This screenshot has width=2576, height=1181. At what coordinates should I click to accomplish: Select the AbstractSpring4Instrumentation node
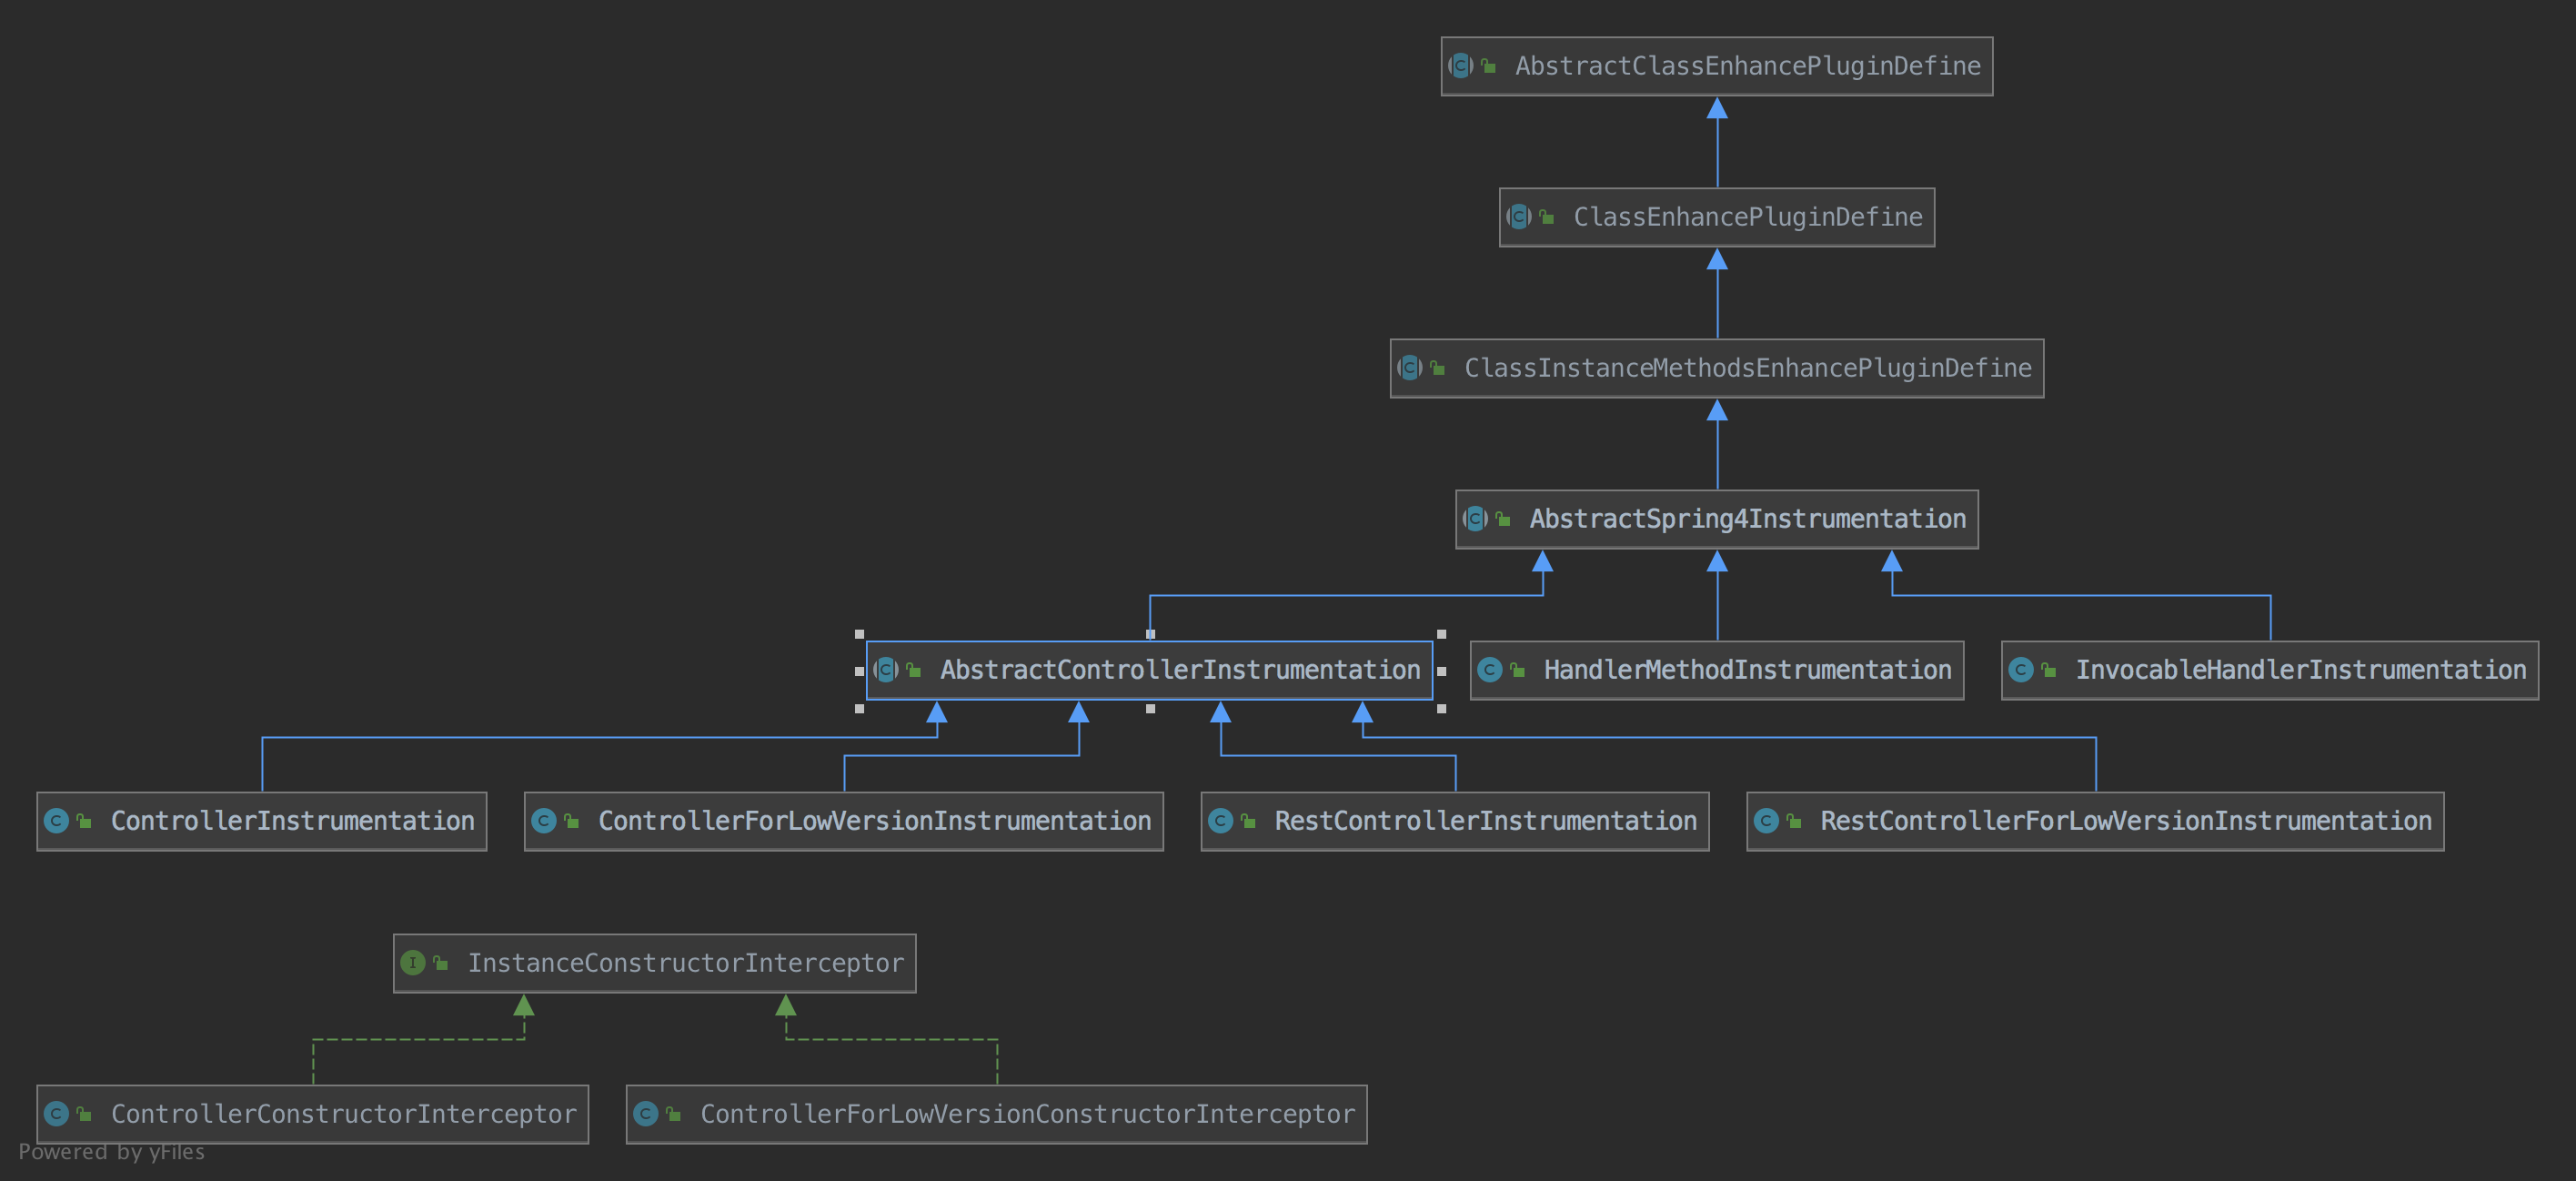1747,519
